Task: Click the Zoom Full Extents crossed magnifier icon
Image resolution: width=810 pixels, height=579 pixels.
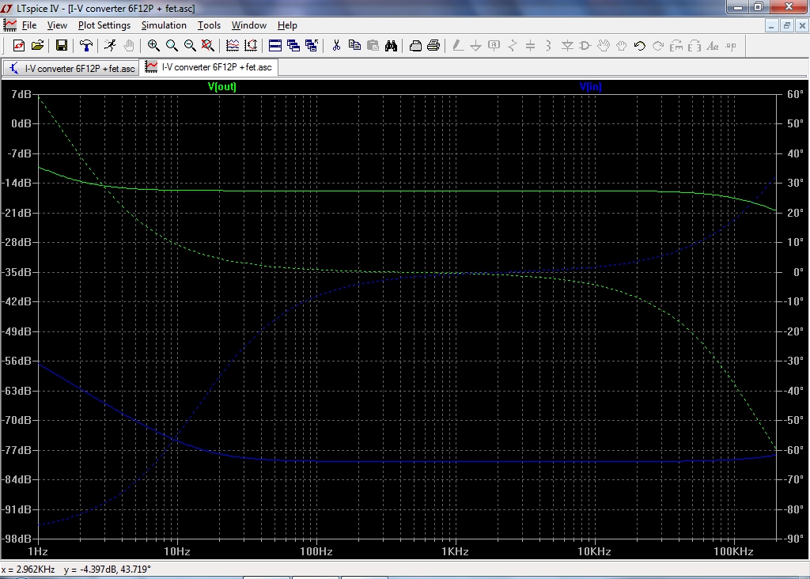Action: point(208,46)
